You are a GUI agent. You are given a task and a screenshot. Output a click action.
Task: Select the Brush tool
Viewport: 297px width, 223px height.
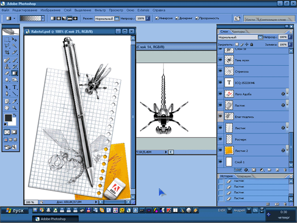14,60
